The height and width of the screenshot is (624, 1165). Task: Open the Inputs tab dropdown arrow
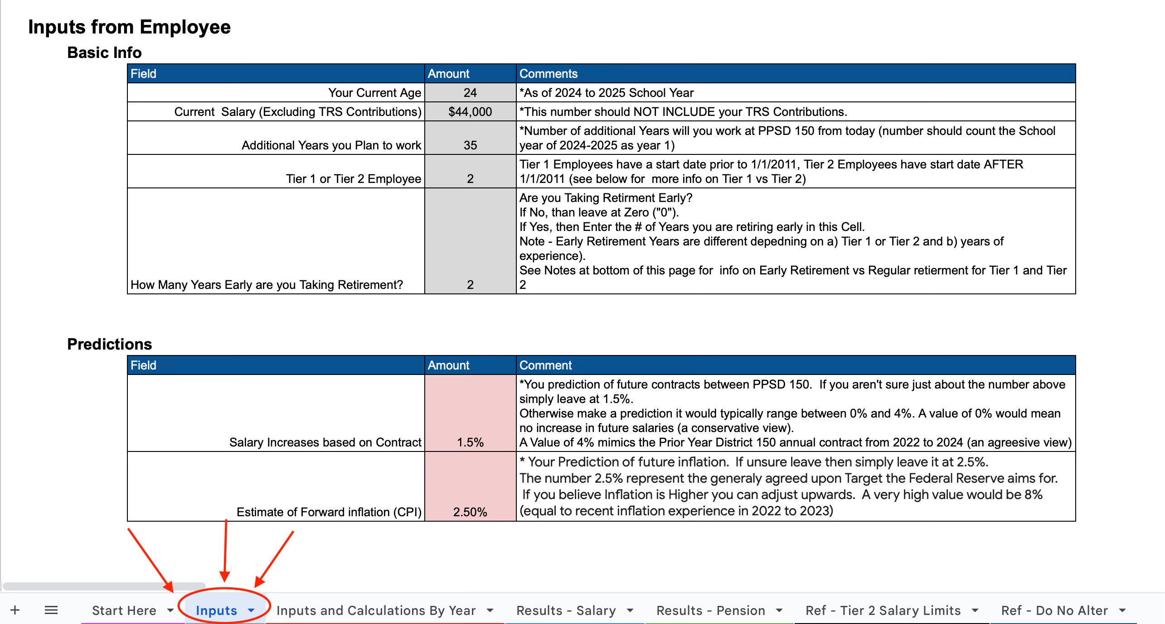point(251,610)
